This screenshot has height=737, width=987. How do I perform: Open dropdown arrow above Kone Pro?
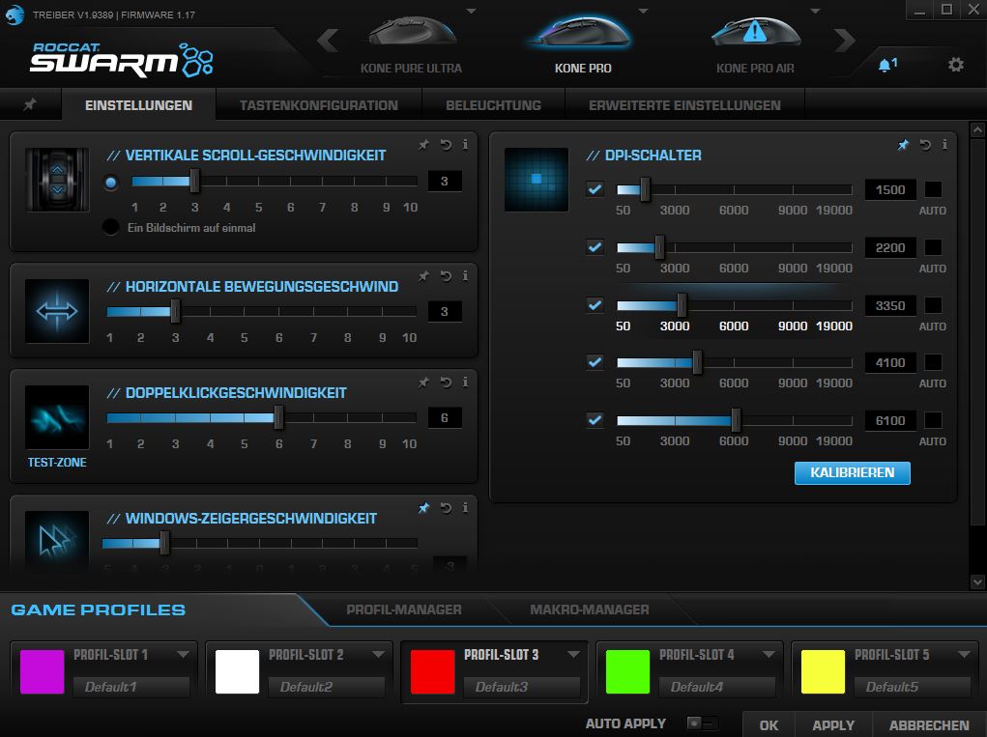coord(643,11)
